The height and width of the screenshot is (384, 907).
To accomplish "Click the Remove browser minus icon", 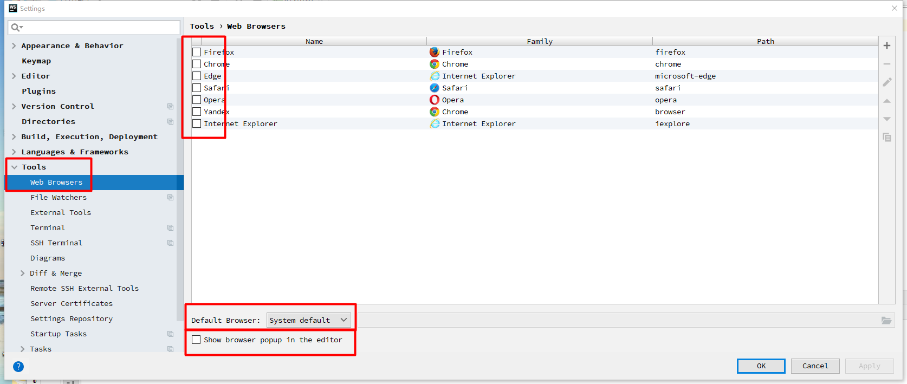I will [887, 64].
